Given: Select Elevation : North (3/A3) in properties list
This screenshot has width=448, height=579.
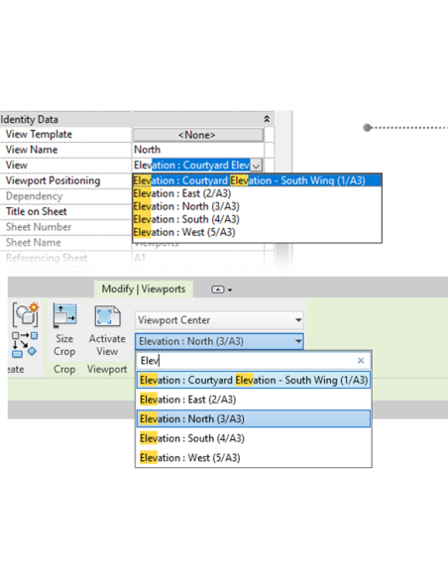Looking at the screenshot, I should tap(257, 206).
